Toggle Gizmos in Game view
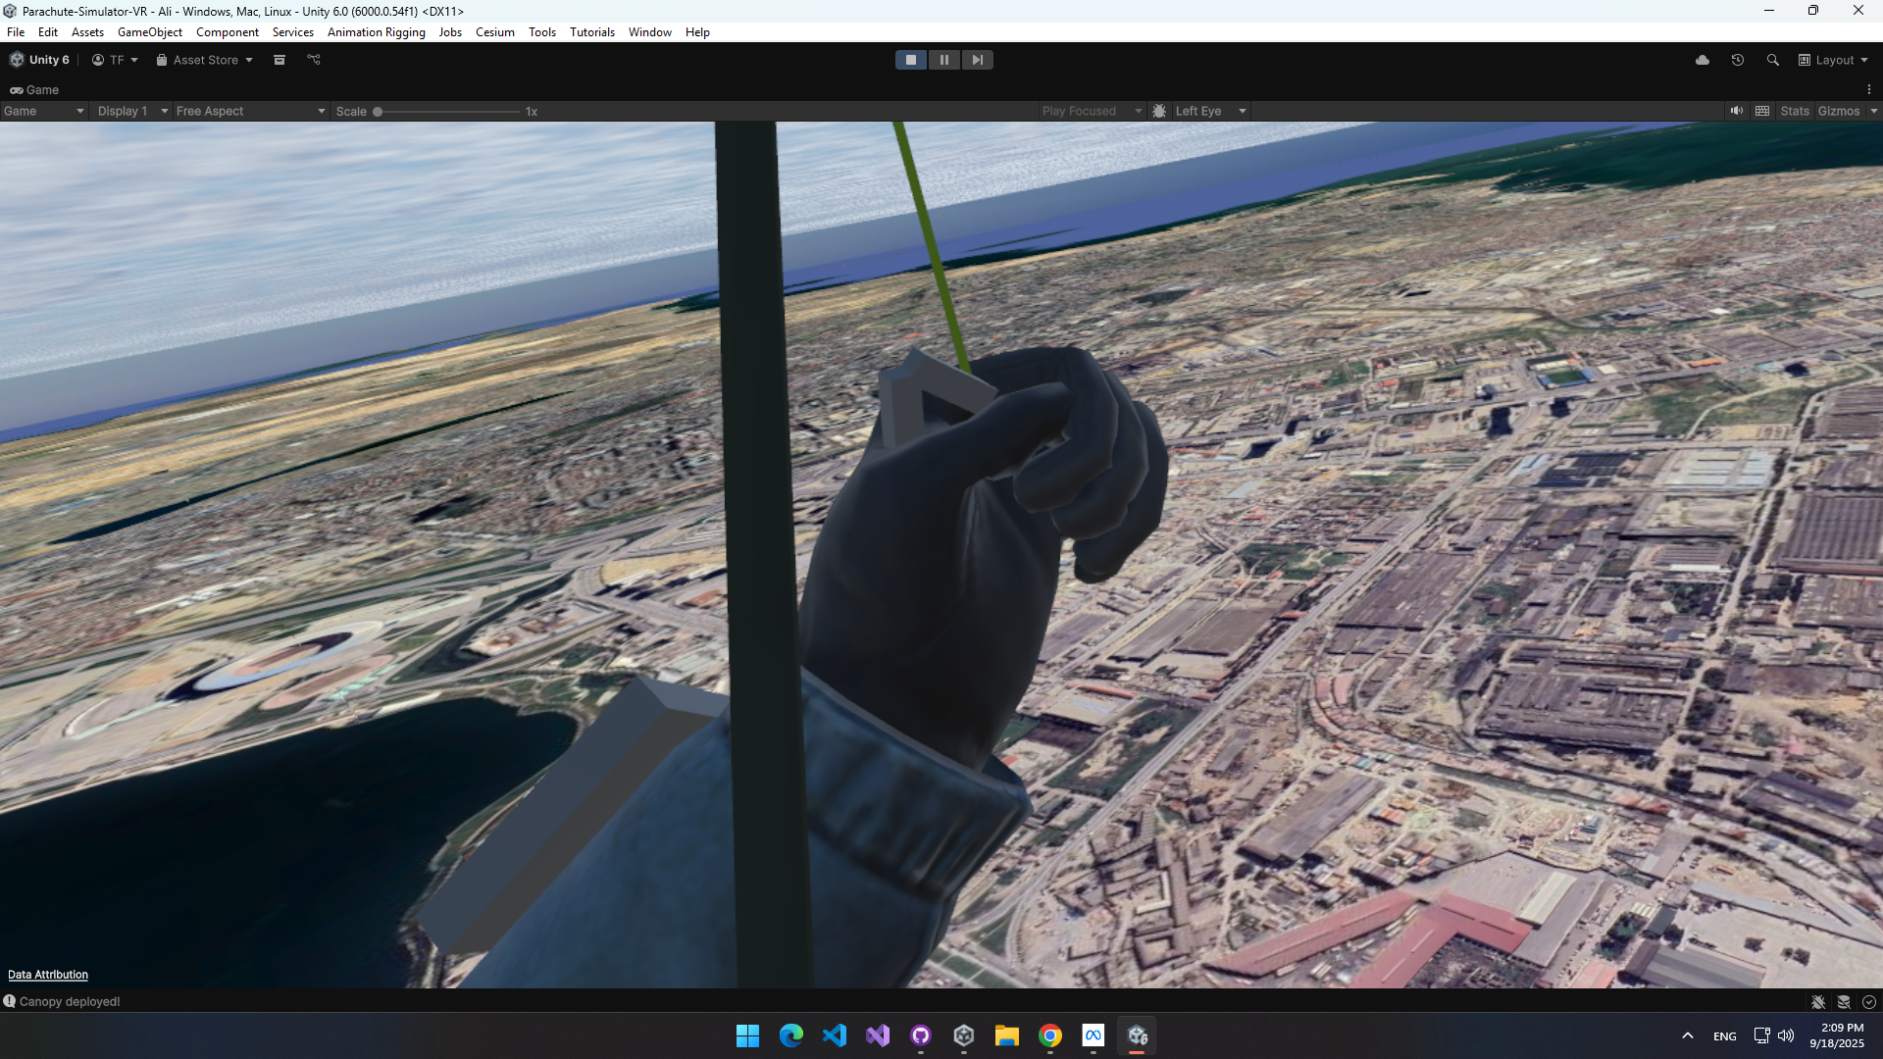 1838,111
